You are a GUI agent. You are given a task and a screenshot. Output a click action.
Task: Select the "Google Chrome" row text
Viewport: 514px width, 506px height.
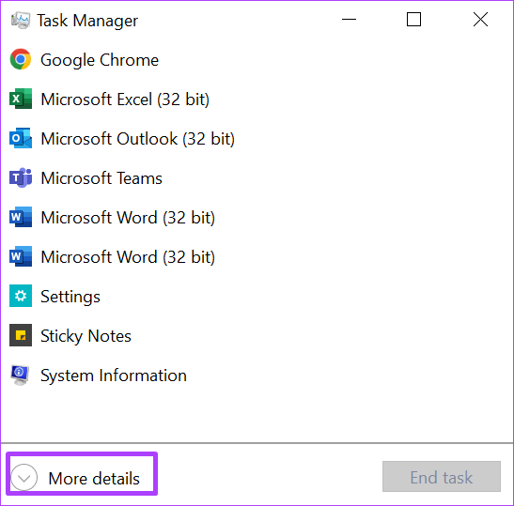tap(100, 60)
